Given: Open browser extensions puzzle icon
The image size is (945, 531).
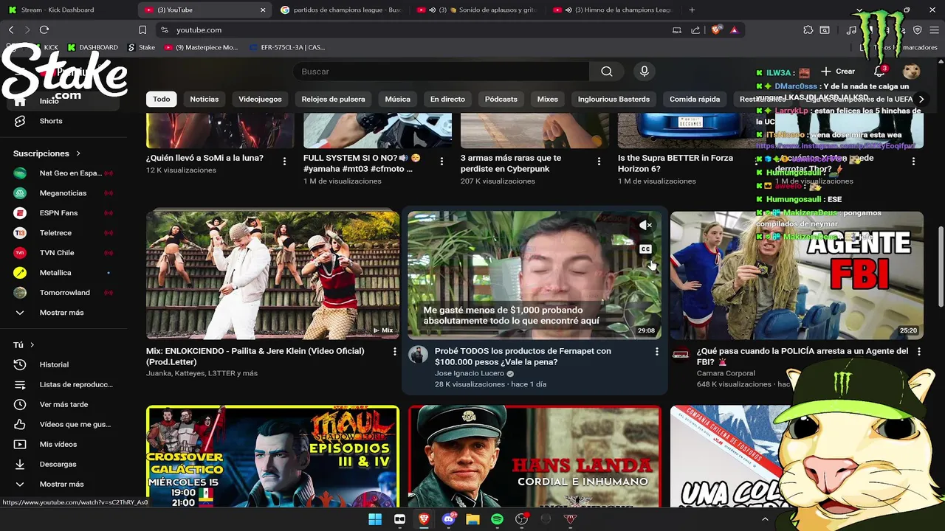Looking at the screenshot, I should tap(808, 30).
